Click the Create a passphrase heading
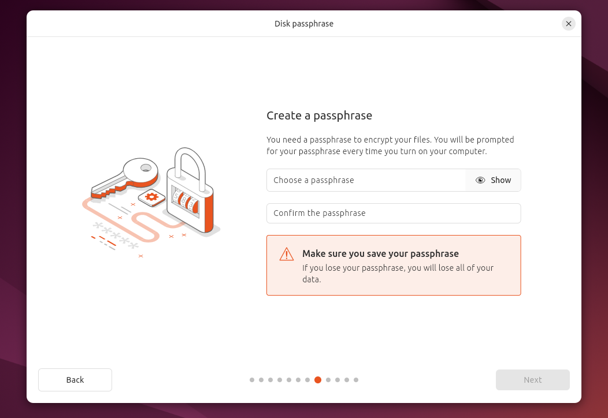This screenshot has width=608, height=418. pos(319,115)
